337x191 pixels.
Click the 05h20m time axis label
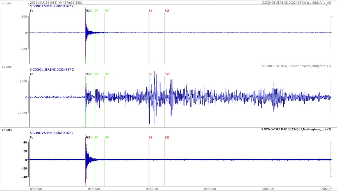tap(152, 189)
